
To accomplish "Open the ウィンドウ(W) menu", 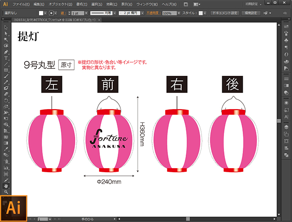I will [x=147, y=4].
